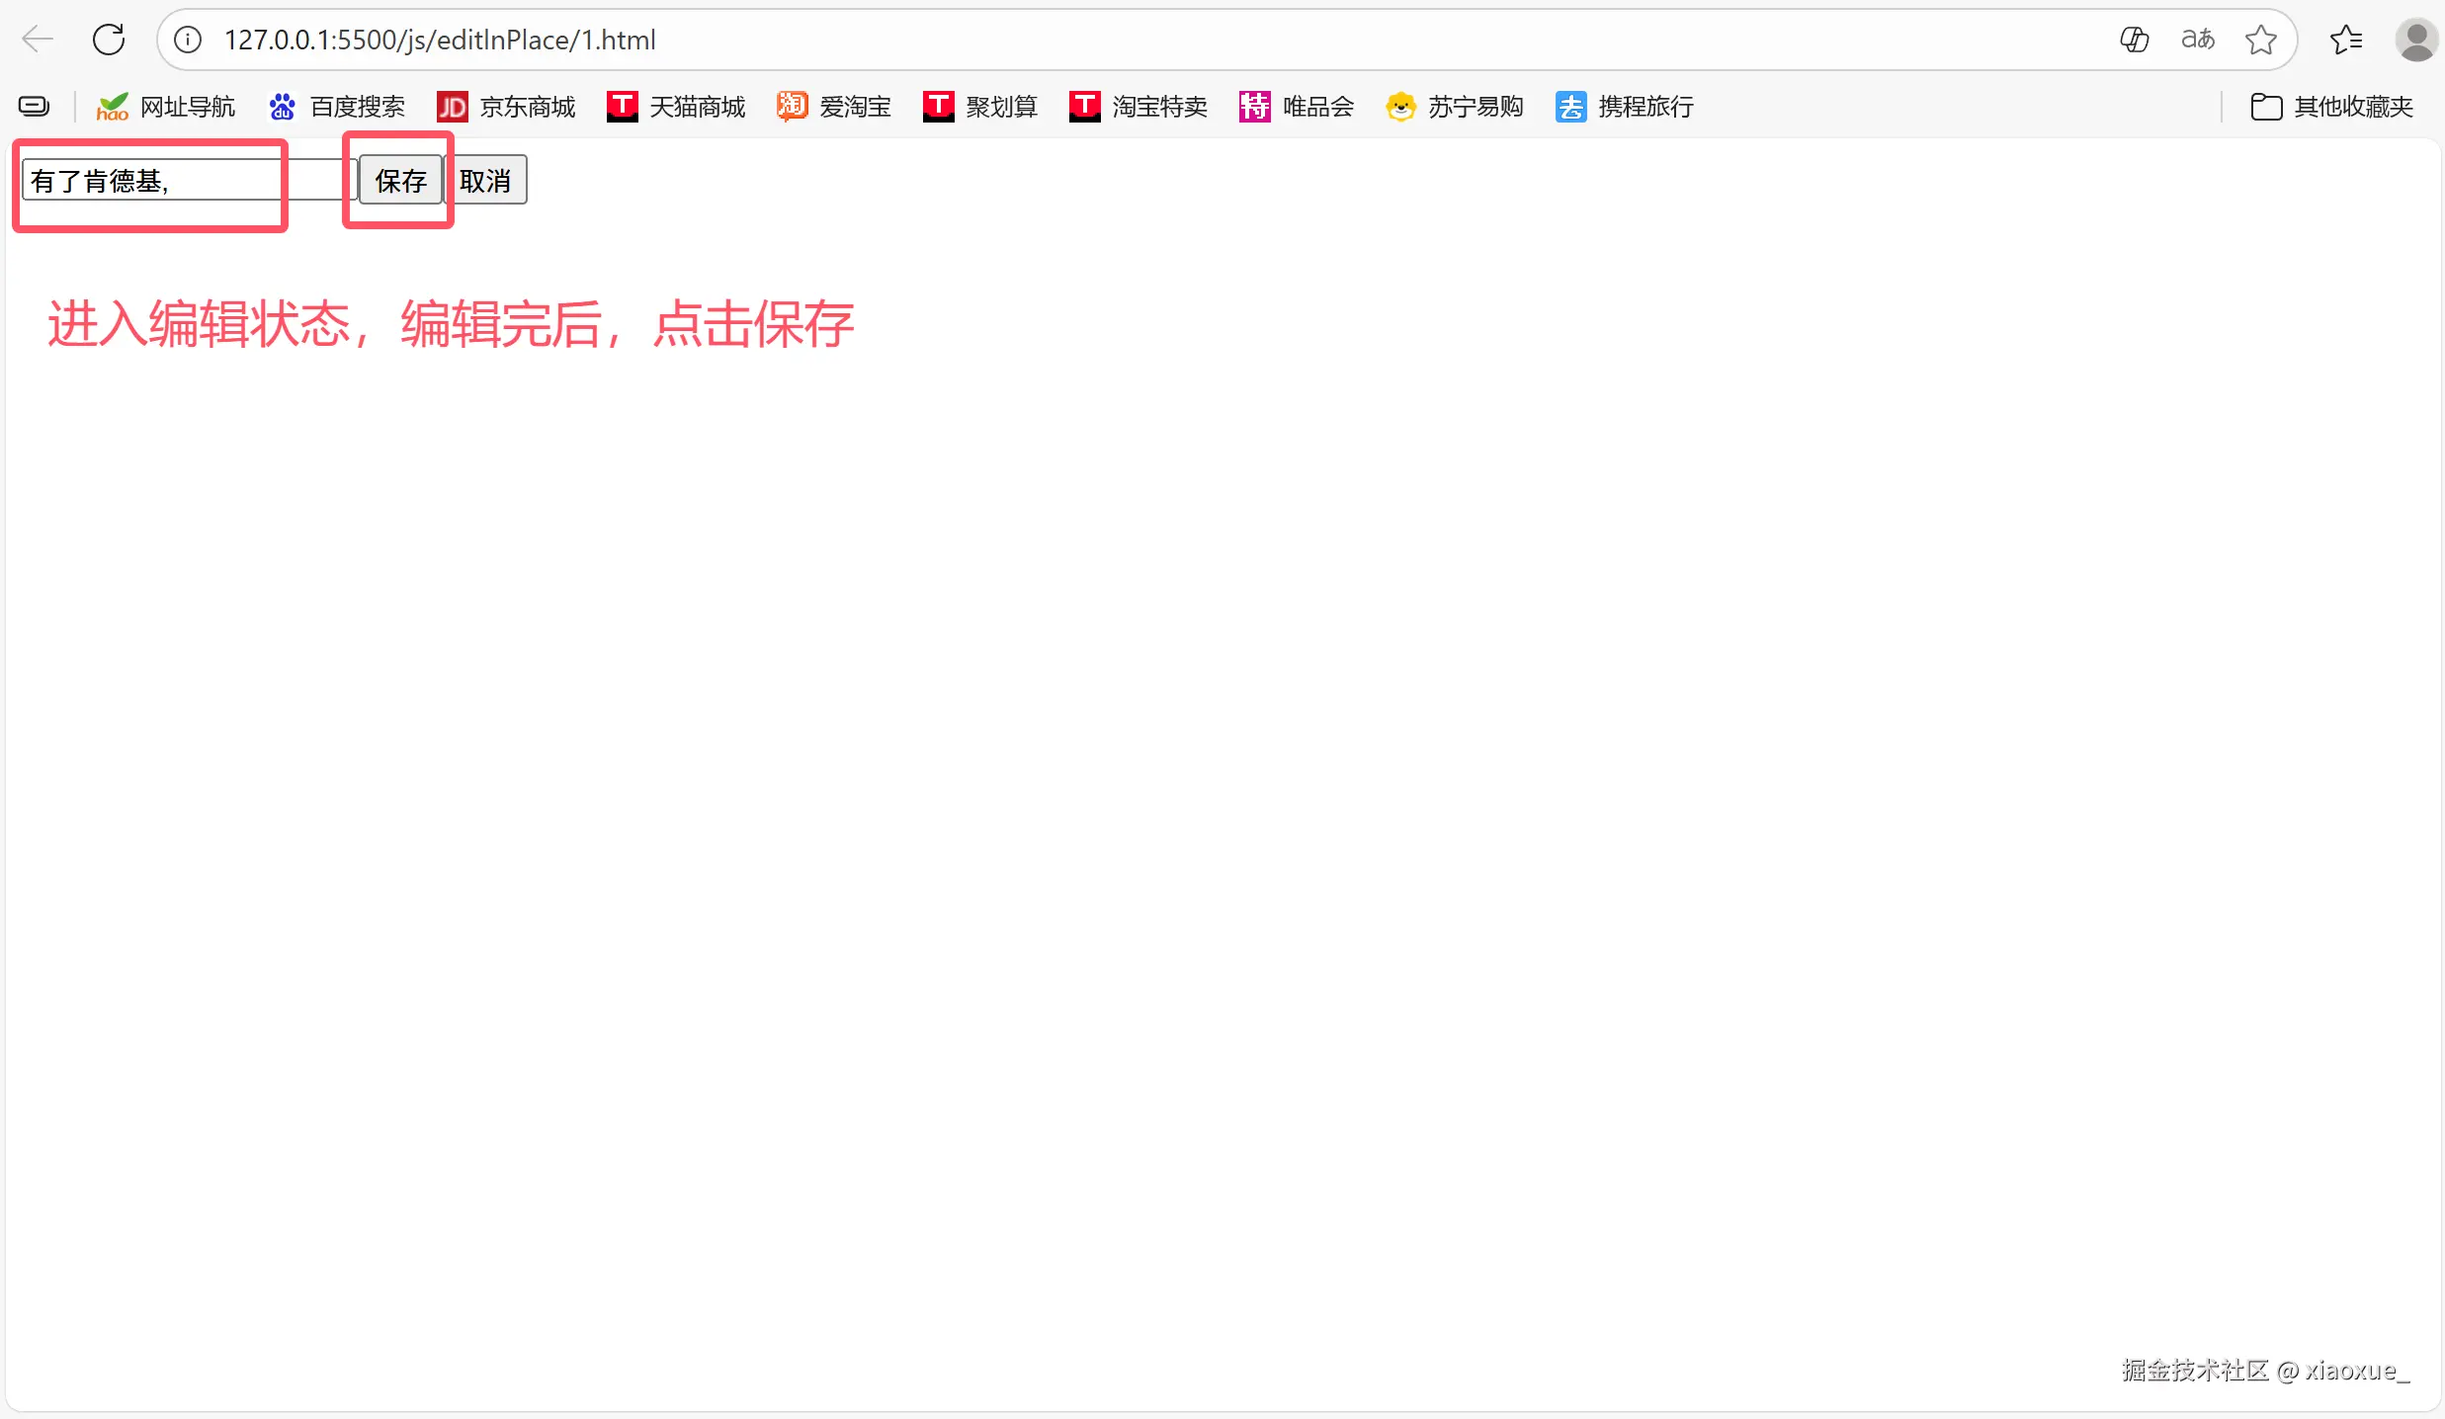Open site information via the info icon
Viewport: 2445px width, 1419px height.
pyautogui.click(x=187, y=40)
